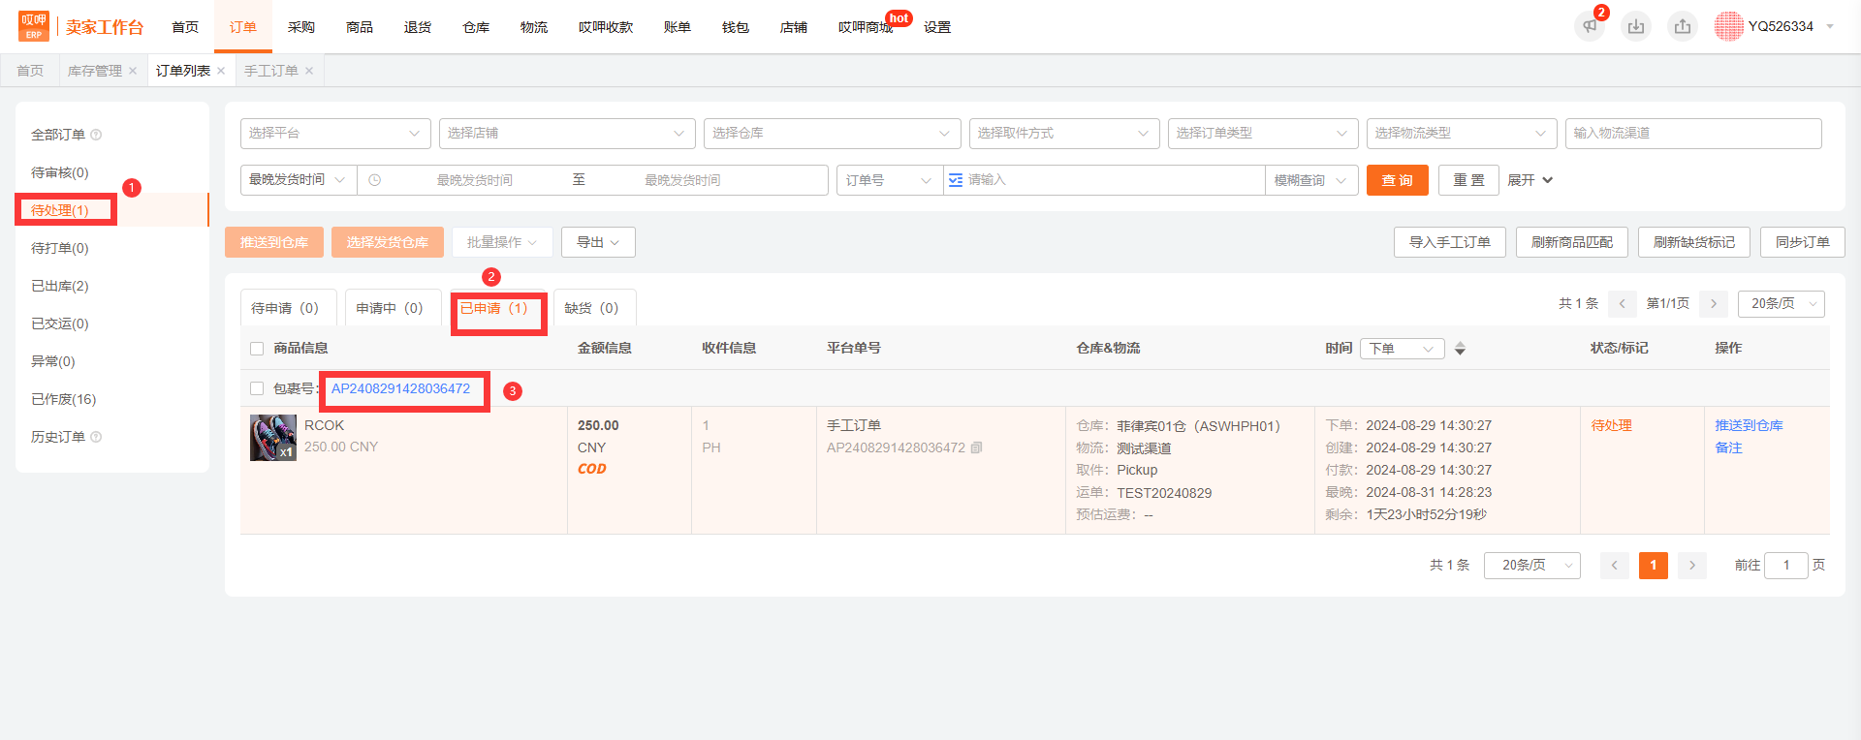Click help icon beside 历史订单
1861x740 pixels.
coord(96,437)
